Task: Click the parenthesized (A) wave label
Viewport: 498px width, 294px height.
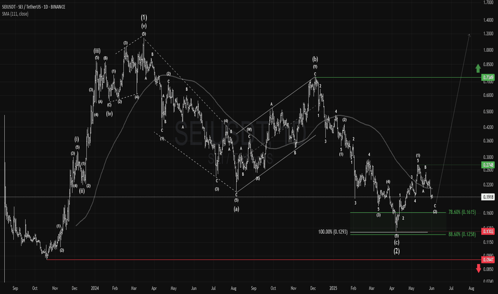Action: point(100,102)
